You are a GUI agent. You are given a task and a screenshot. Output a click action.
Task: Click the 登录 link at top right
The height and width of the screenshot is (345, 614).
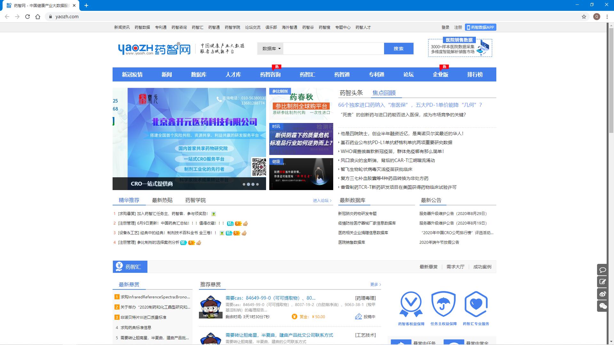(445, 27)
